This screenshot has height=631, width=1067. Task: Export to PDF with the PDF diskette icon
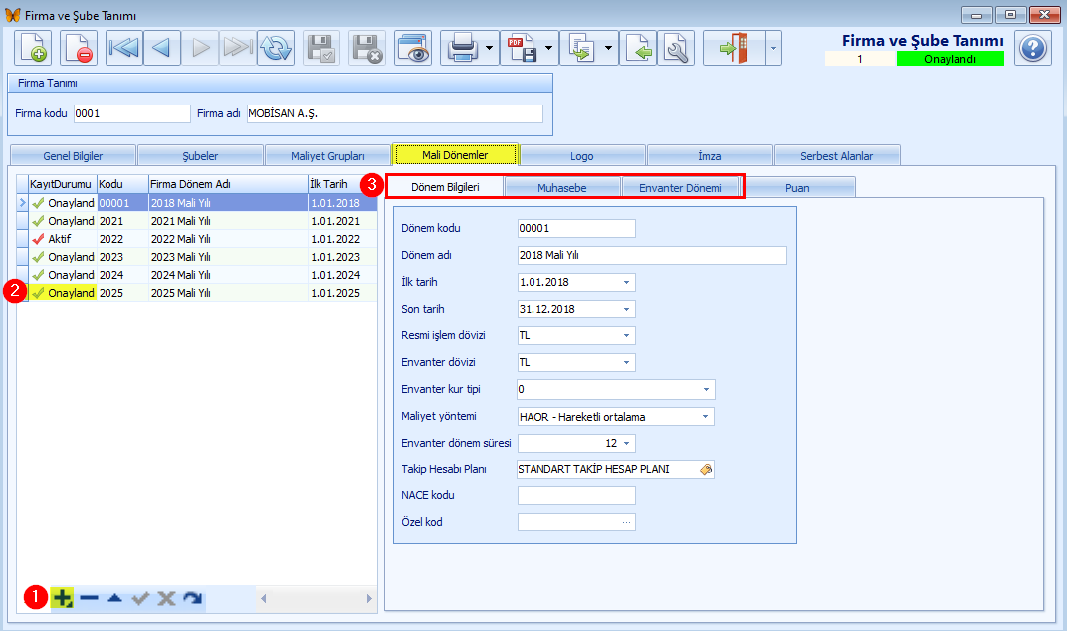522,48
